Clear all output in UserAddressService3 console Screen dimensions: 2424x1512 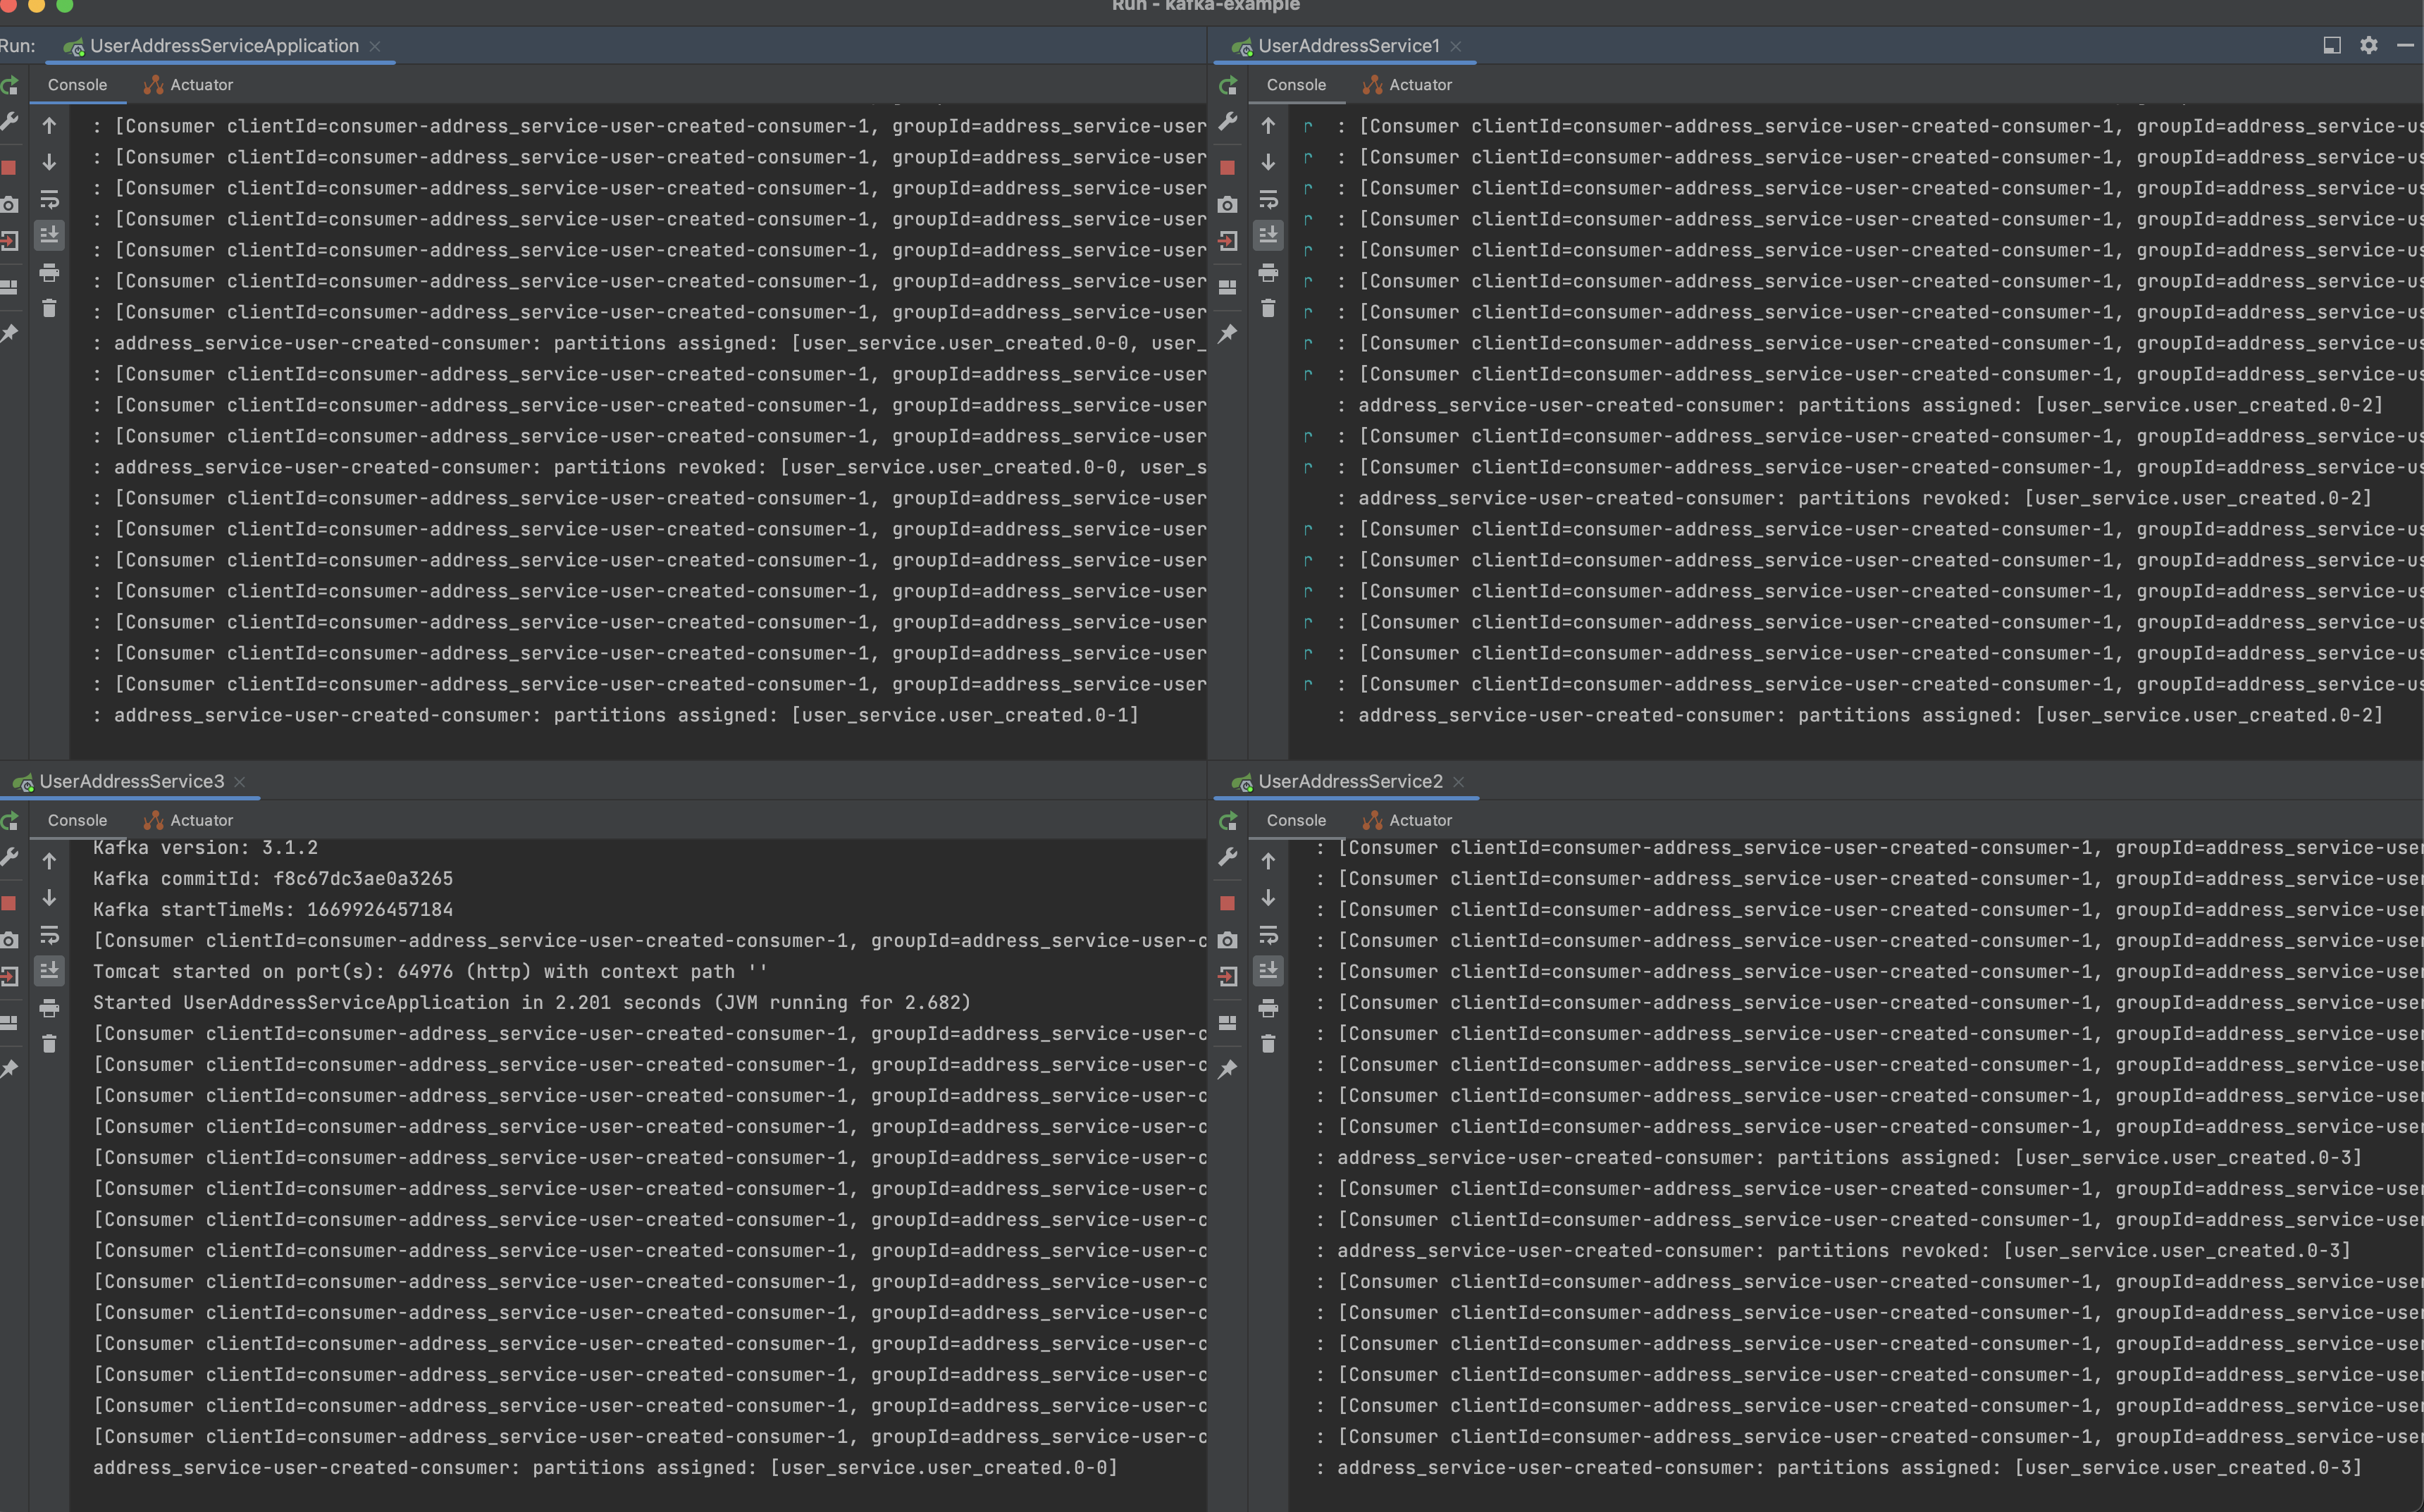click(49, 1044)
